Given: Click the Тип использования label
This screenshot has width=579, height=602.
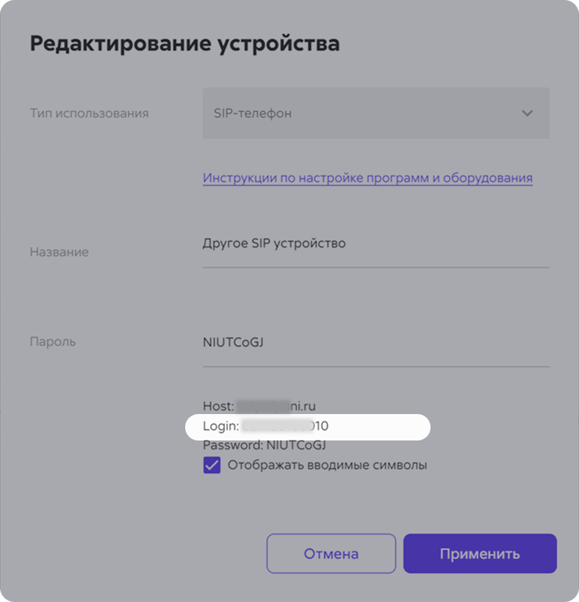Looking at the screenshot, I should click(89, 113).
